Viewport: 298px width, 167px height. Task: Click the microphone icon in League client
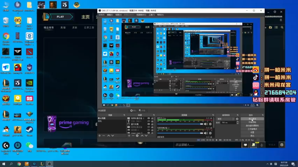click(x=261, y=145)
